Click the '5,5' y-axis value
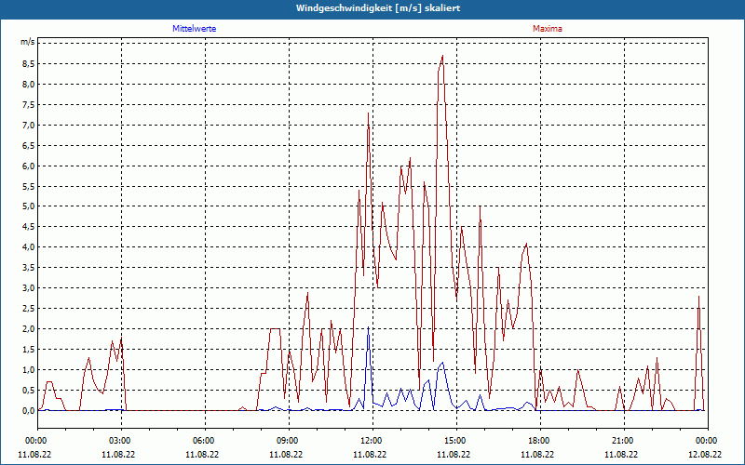This screenshot has width=745, height=465. [28, 187]
